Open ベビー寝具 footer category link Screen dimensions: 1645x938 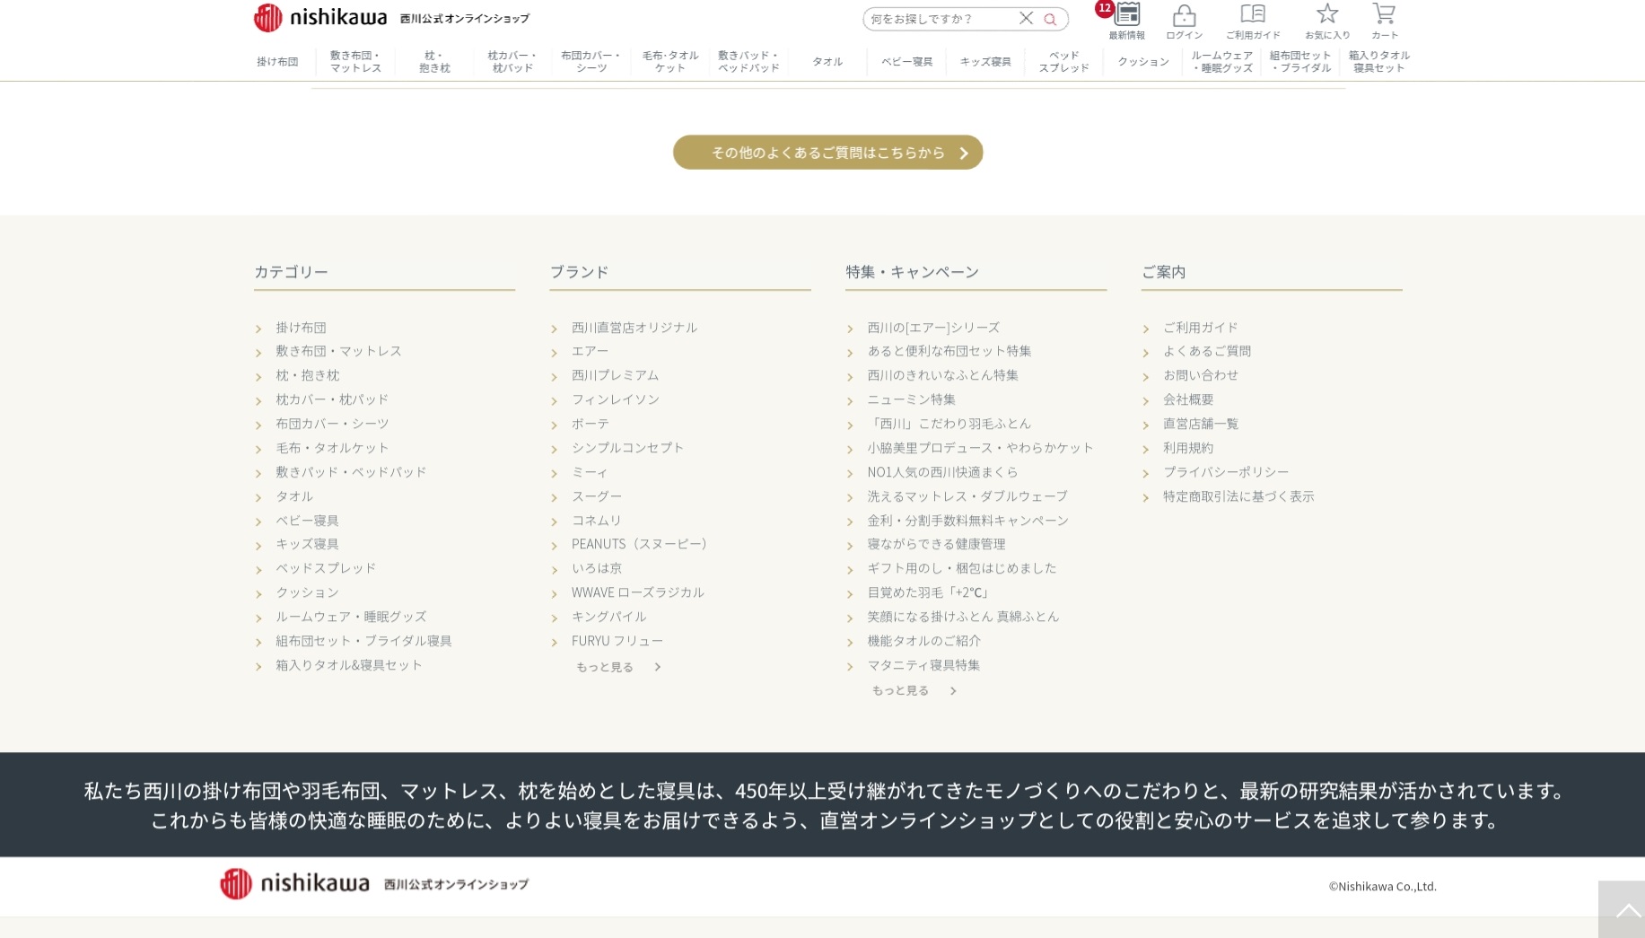(x=307, y=521)
